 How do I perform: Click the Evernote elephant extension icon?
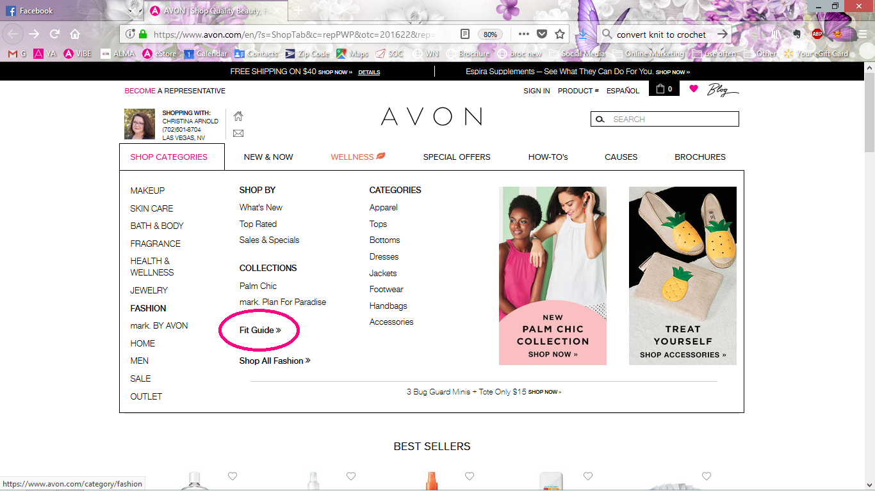pyautogui.click(x=797, y=35)
